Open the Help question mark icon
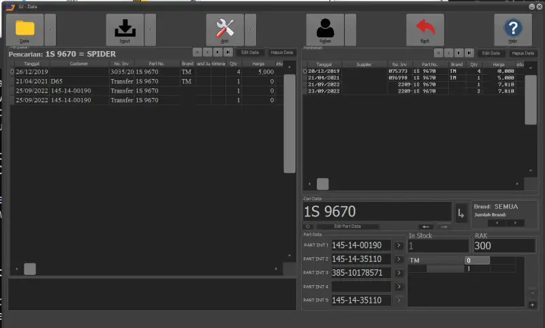Screen dimensions: 545x328 [x=513, y=30]
